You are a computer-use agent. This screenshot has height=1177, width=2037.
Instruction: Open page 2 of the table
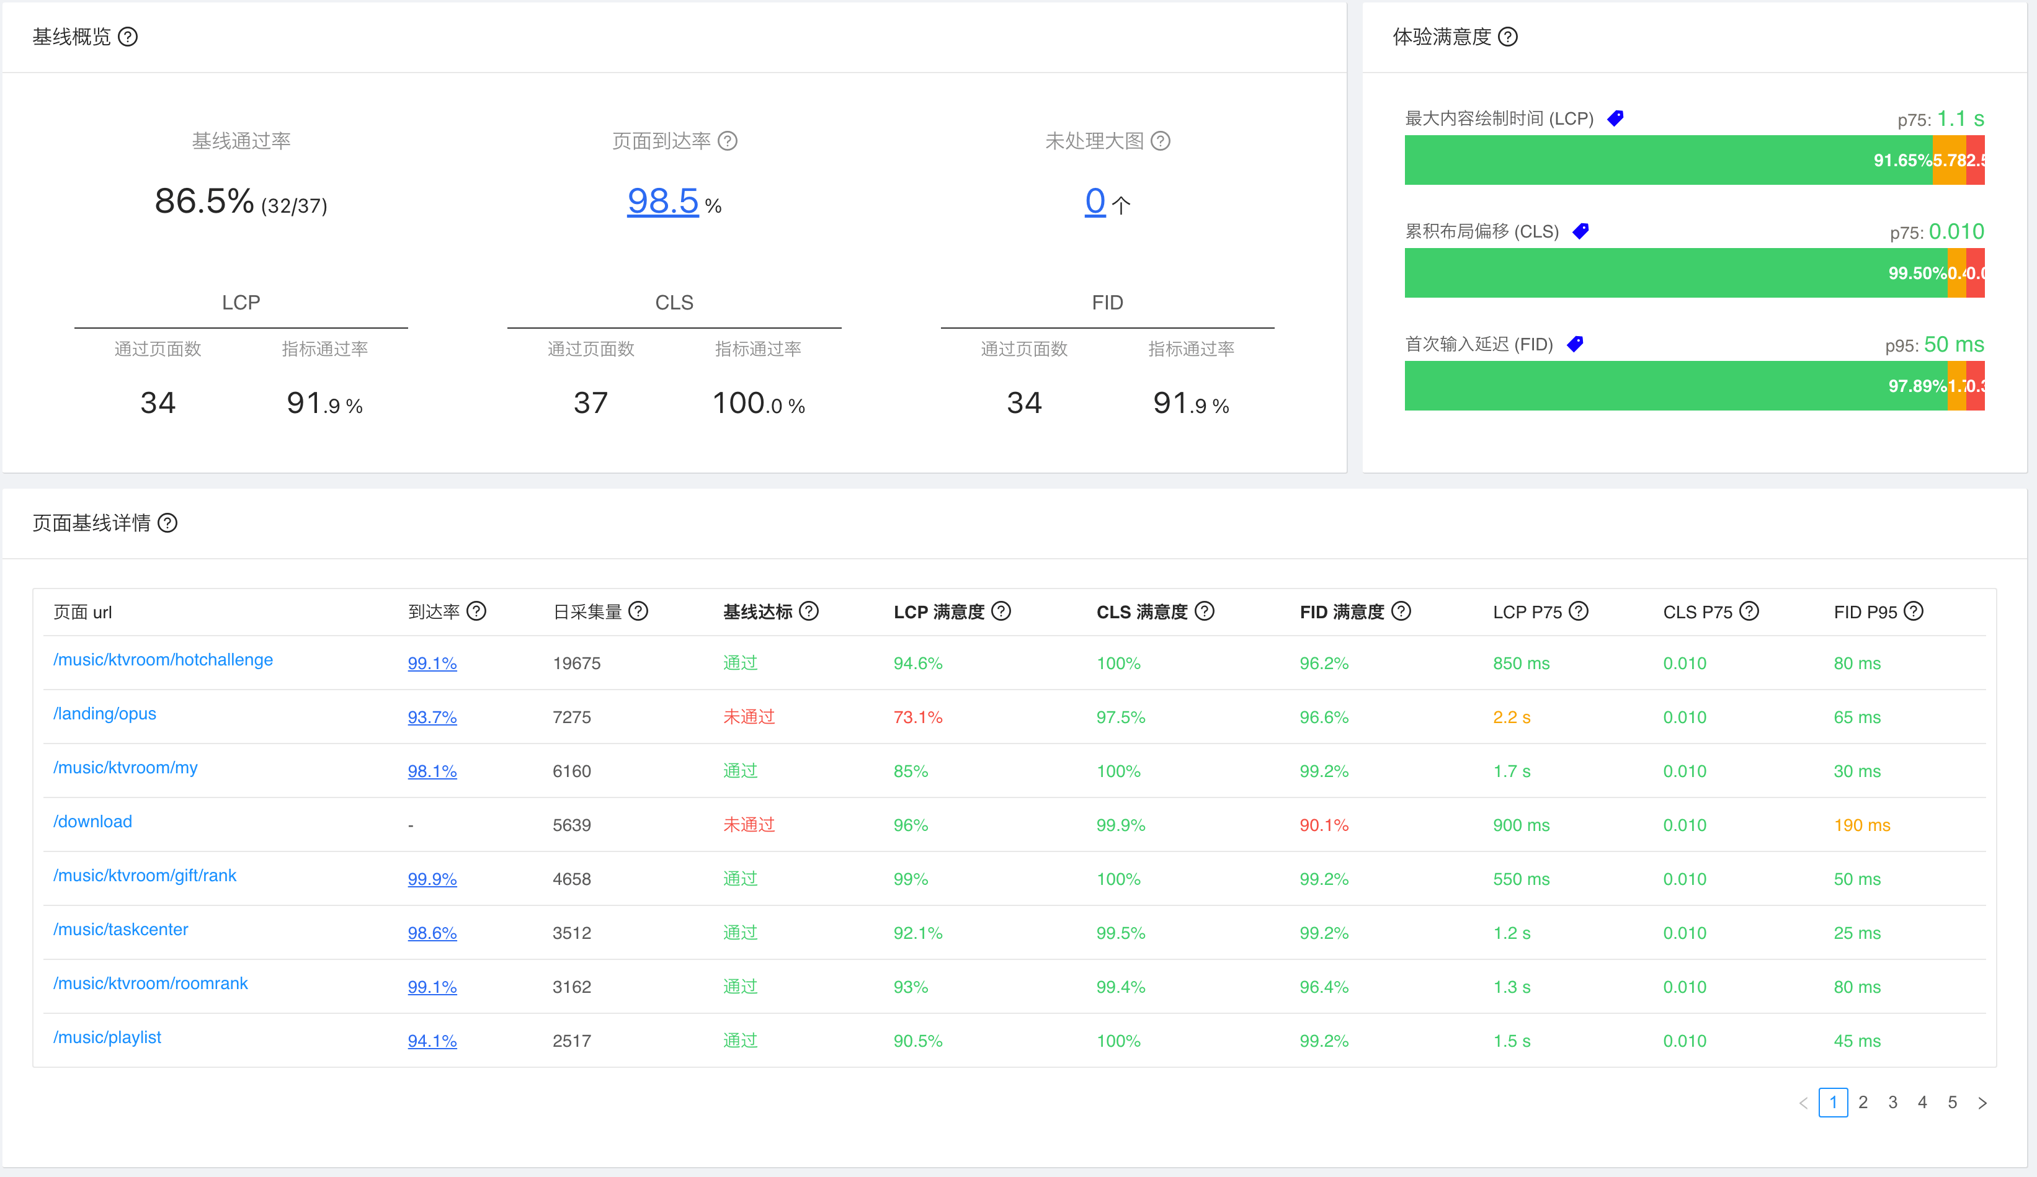click(1863, 1103)
